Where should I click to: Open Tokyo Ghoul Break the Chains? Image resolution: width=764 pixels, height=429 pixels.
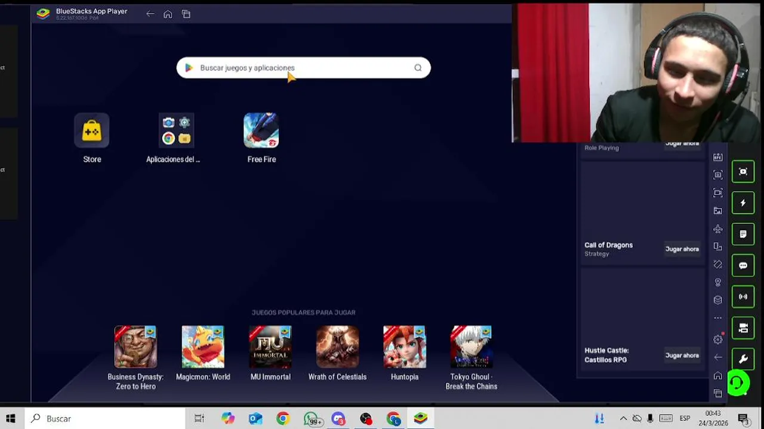click(x=472, y=347)
